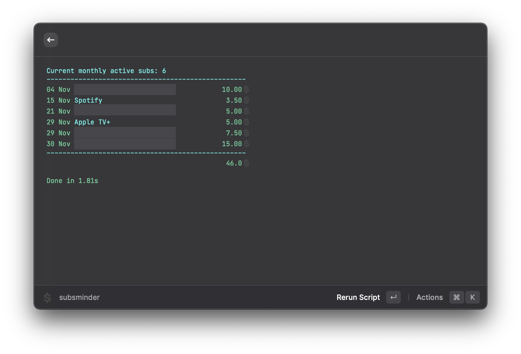Click the 21 Nov date
Viewport: 521px width, 354px height.
(58, 111)
